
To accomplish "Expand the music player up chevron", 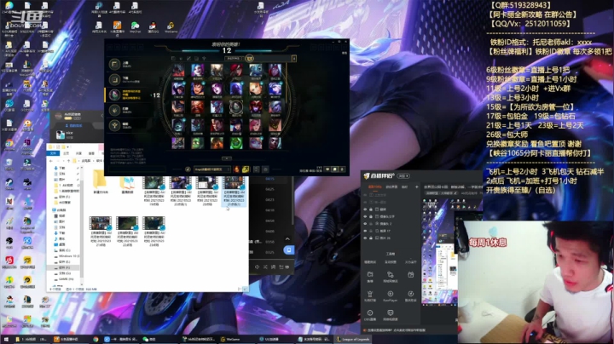I will [288, 239].
